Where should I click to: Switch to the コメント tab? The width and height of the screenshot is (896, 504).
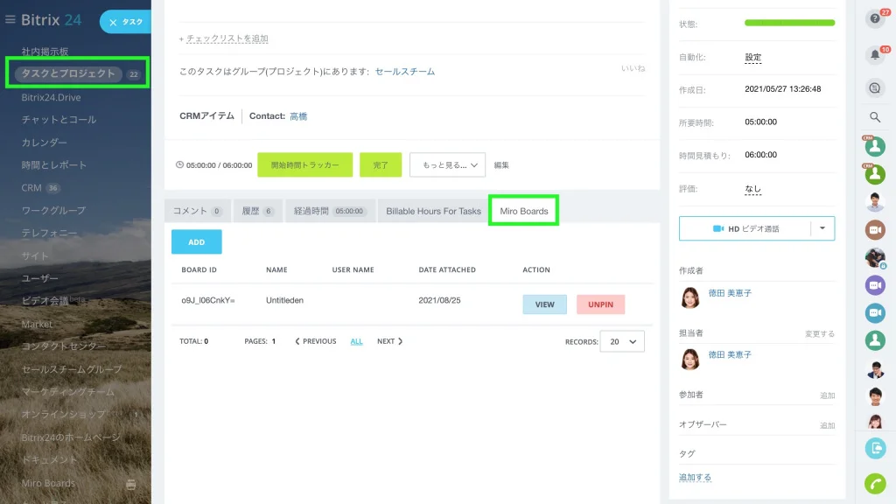pos(197,211)
